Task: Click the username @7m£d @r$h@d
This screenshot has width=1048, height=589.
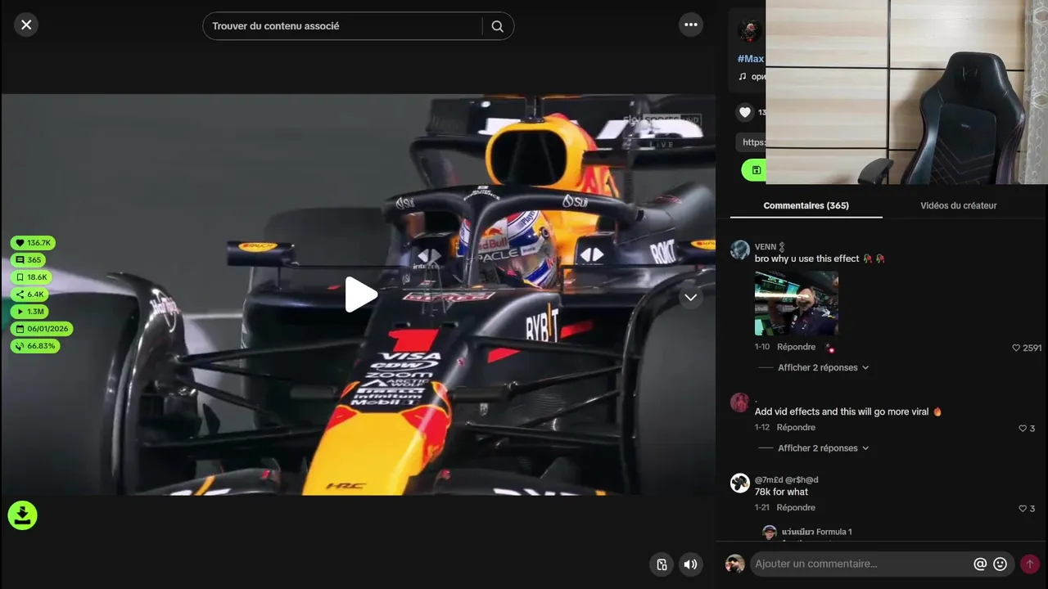Action: (x=786, y=479)
